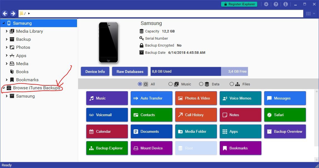The image size is (319, 168).
Task: Open settings via the gear icon
Action: coord(266,4)
